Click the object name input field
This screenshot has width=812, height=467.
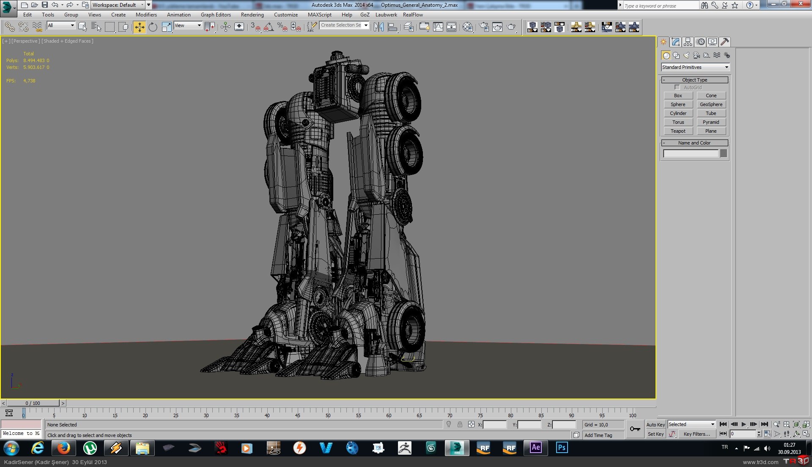coord(691,153)
